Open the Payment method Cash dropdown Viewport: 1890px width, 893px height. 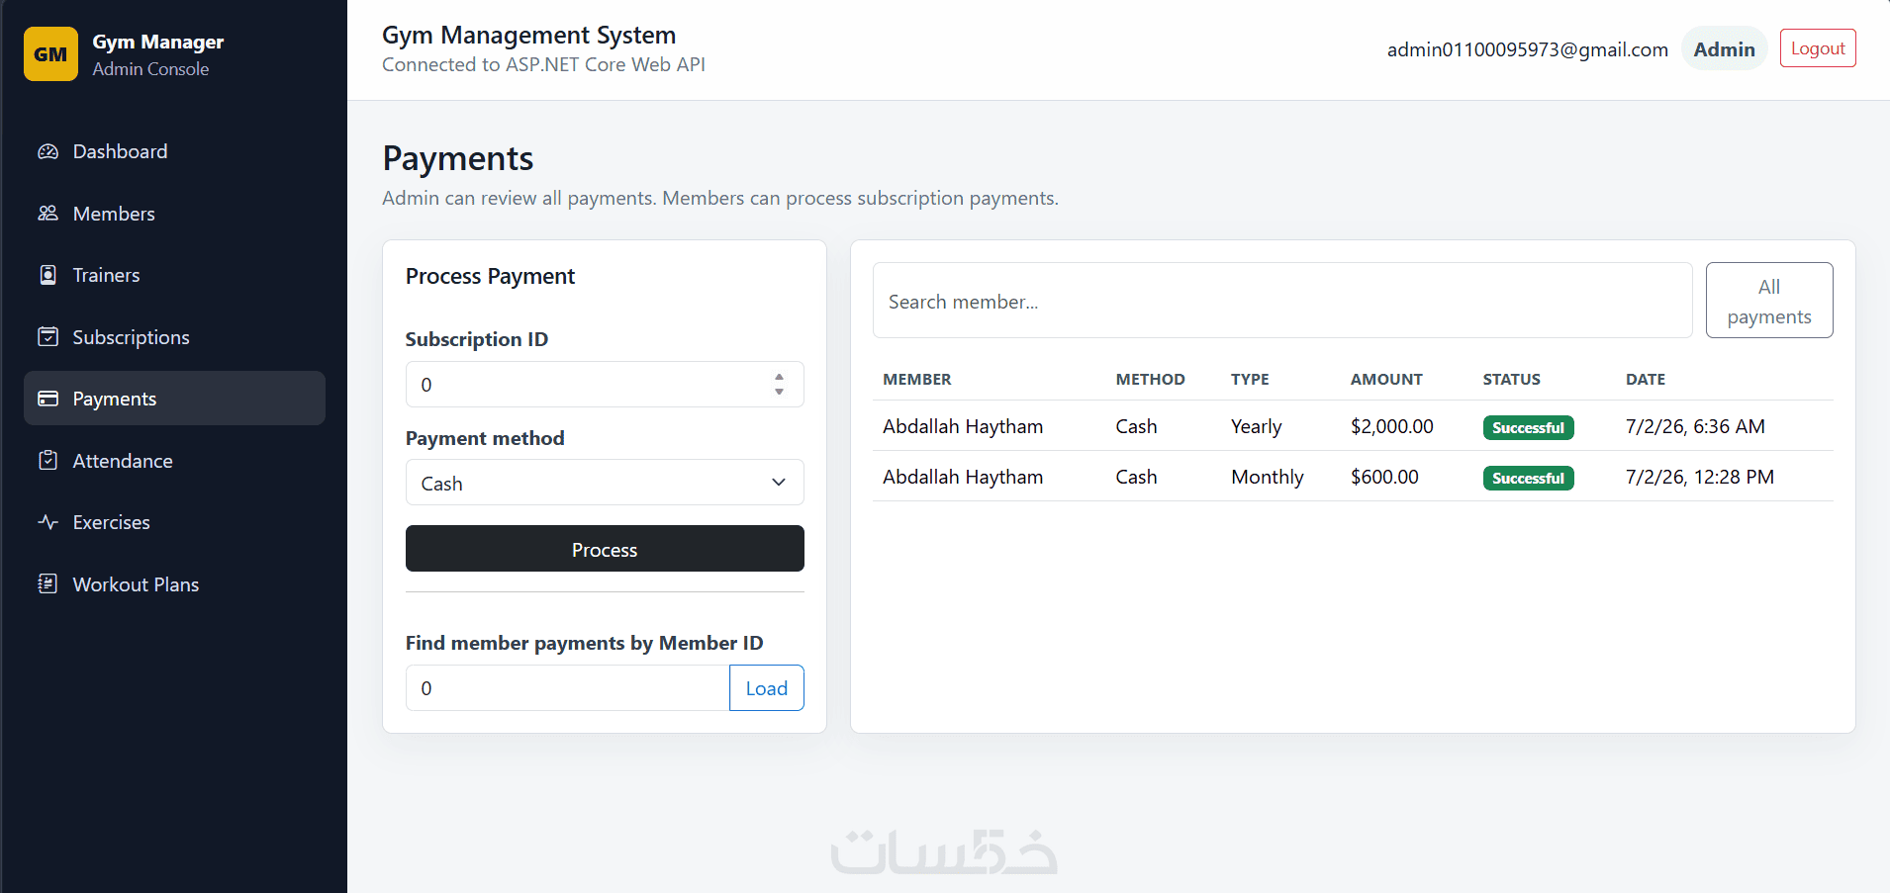point(605,483)
